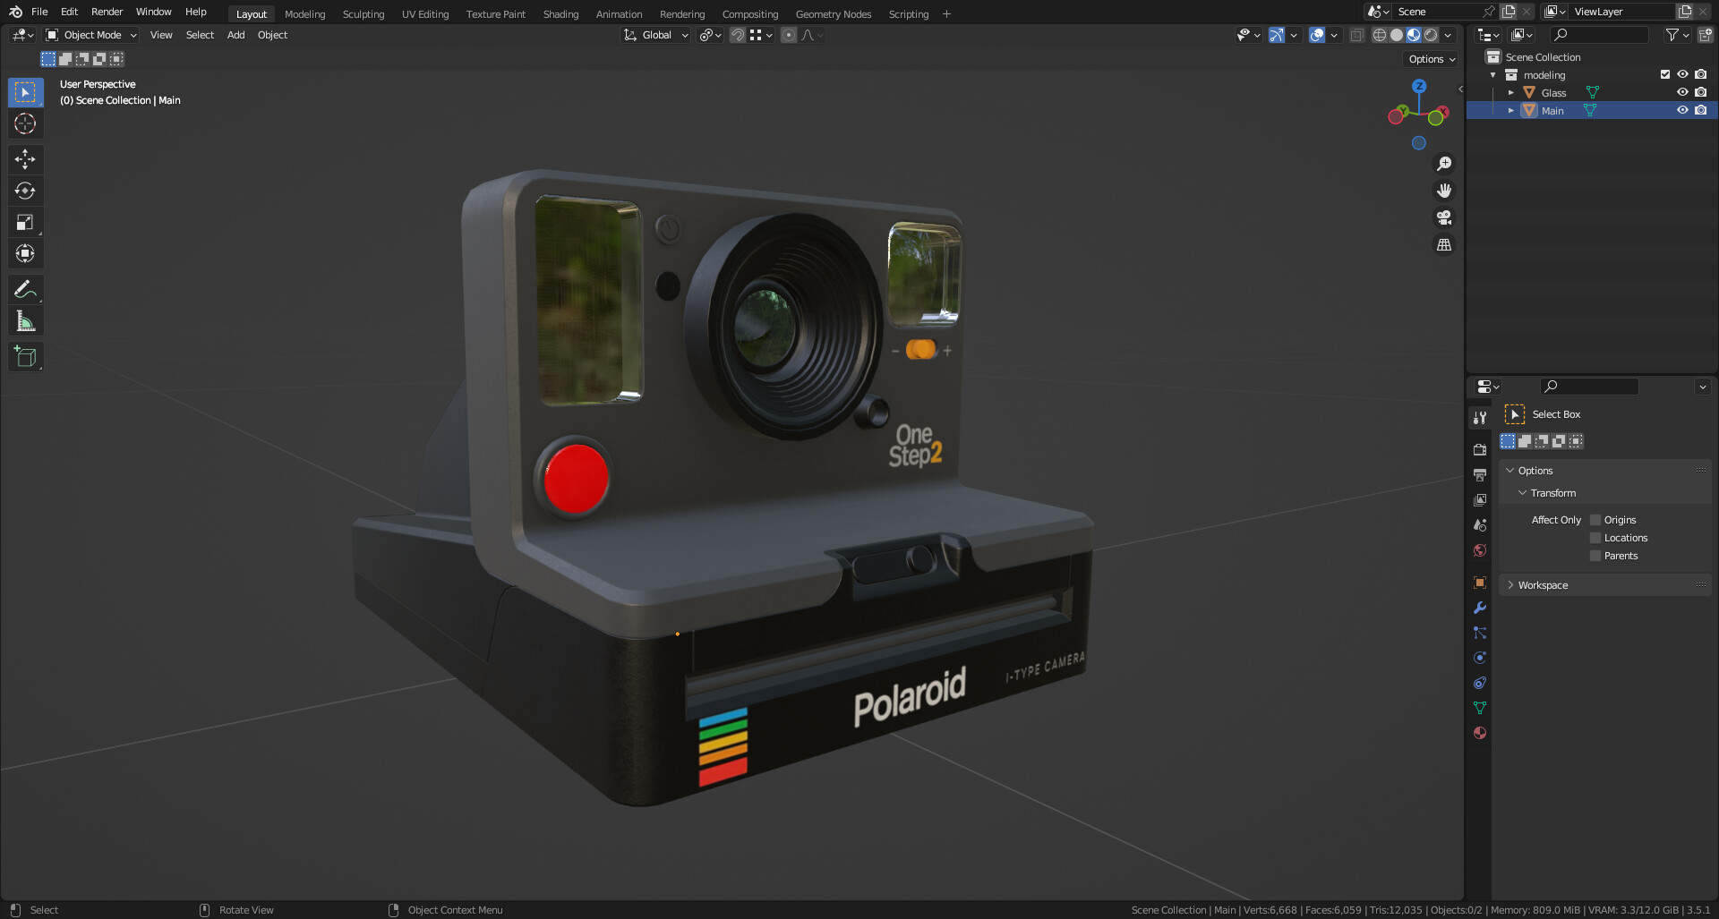1719x919 pixels.
Task: Switch viewport to Rendered shading mode
Action: click(1430, 35)
